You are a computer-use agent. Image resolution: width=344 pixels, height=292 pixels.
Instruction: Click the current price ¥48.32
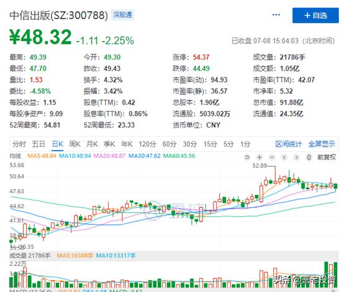pos(40,37)
